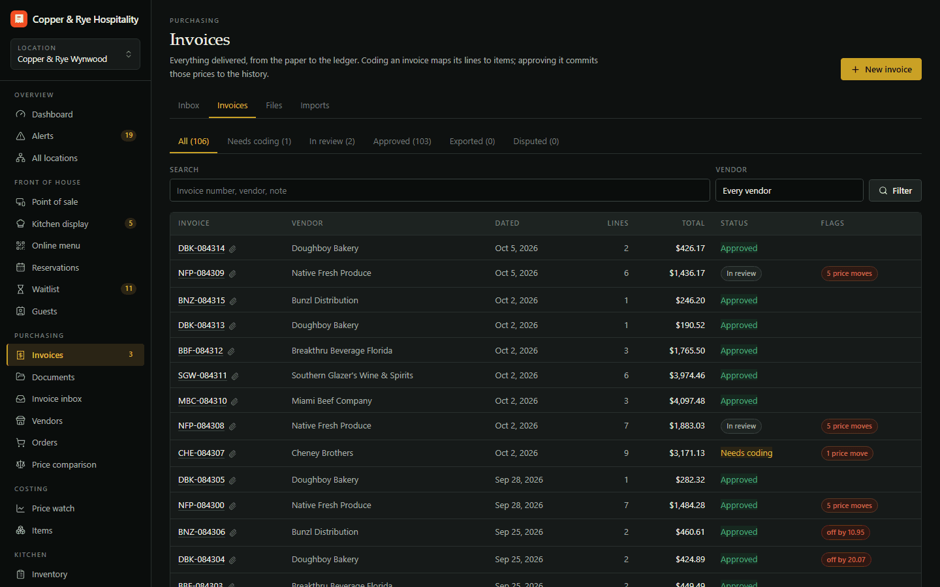Open the Location selector Copper & Rye Wynwood
Screen dimensions: 940x587
(x=75, y=54)
